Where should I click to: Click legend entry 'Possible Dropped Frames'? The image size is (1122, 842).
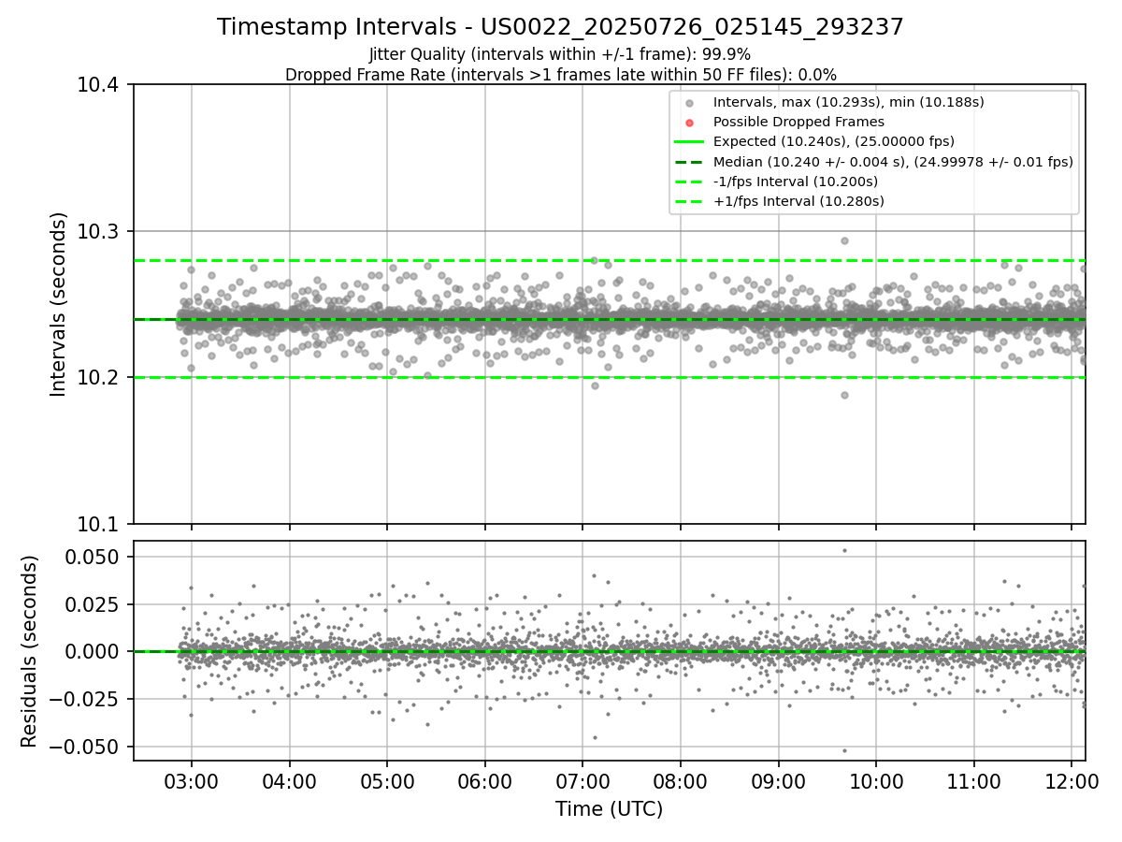click(798, 122)
